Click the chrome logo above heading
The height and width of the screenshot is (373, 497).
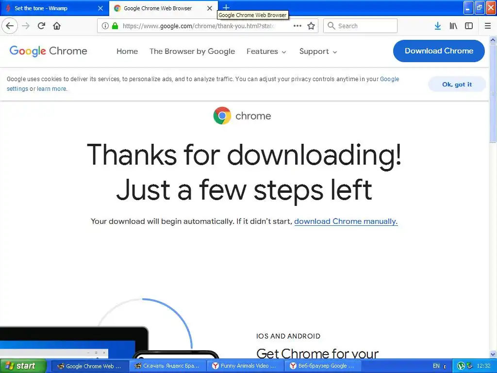pyautogui.click(x=242, y=116)
